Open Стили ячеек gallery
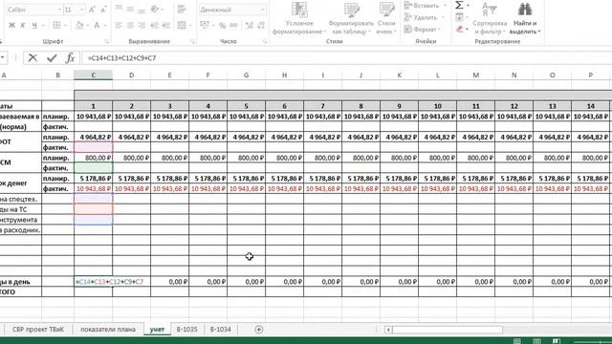612x344 pixels. 386,18
